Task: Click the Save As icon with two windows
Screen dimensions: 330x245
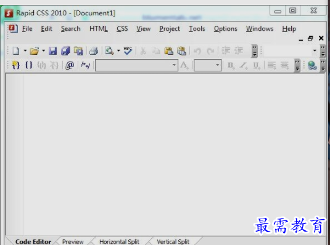Action: [78, 51]
